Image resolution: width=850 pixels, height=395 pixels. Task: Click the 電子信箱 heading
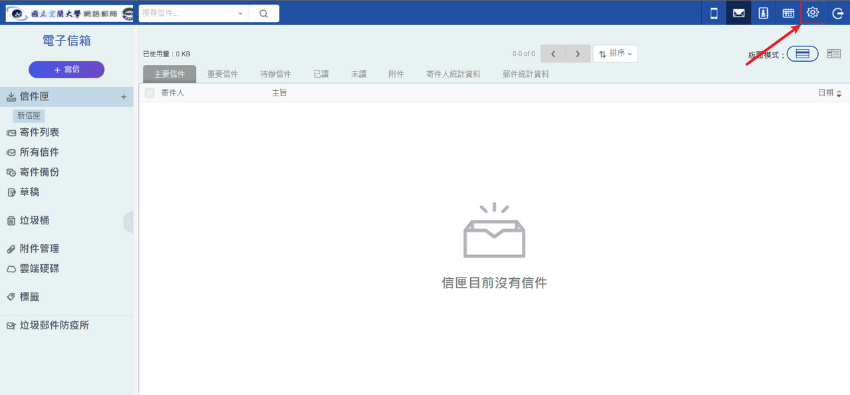point(66,41)
